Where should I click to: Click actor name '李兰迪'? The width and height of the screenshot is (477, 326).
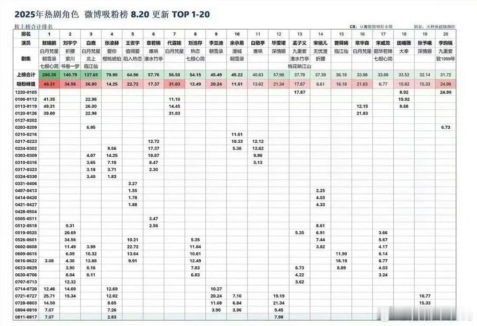pos(216,43)
